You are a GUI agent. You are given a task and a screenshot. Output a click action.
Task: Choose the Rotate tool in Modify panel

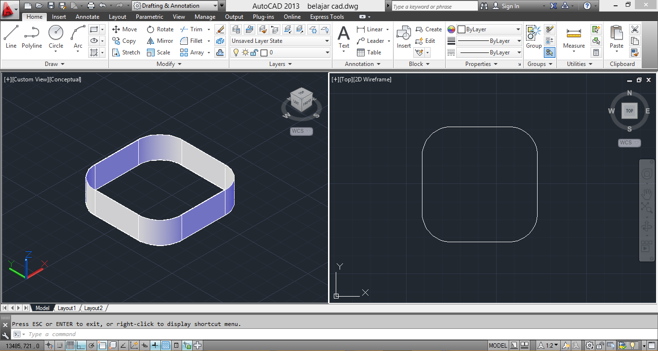point(160,29)
